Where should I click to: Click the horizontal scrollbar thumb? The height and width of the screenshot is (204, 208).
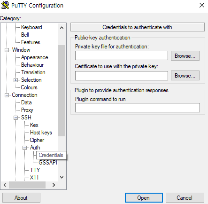click(x=27, y=185)
